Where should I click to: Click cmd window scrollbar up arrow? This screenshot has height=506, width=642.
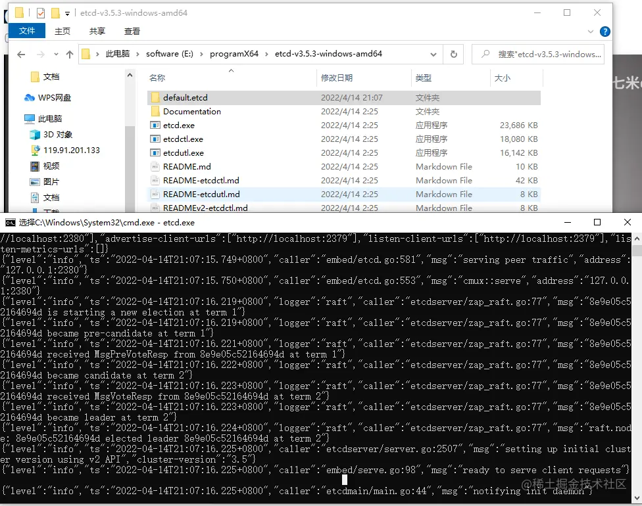pyautogui.click(x=637, y=238)
